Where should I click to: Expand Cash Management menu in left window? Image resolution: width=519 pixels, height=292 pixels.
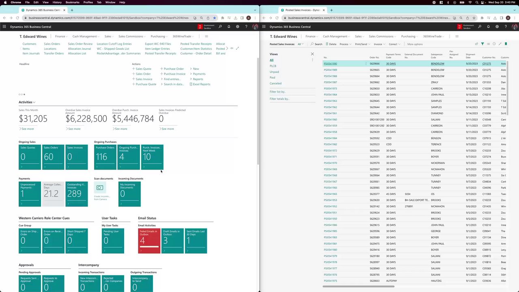[x=86, y=36]
